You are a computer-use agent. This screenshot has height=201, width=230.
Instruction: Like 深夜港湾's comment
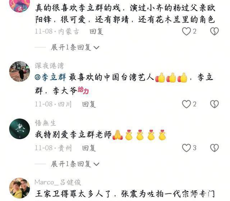click(x=186, y=104)
